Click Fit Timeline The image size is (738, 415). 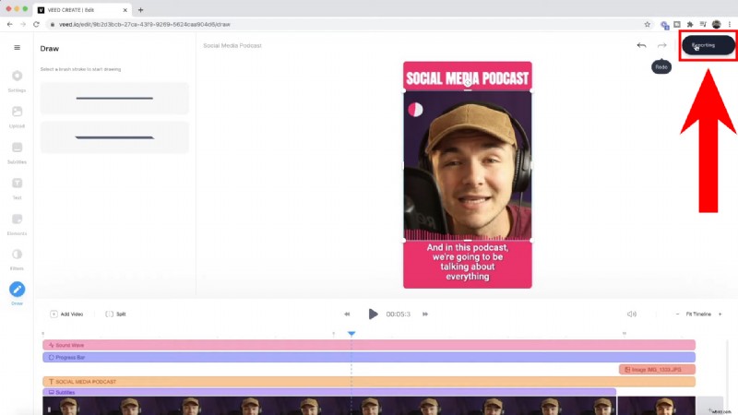[x=698, y=314]
